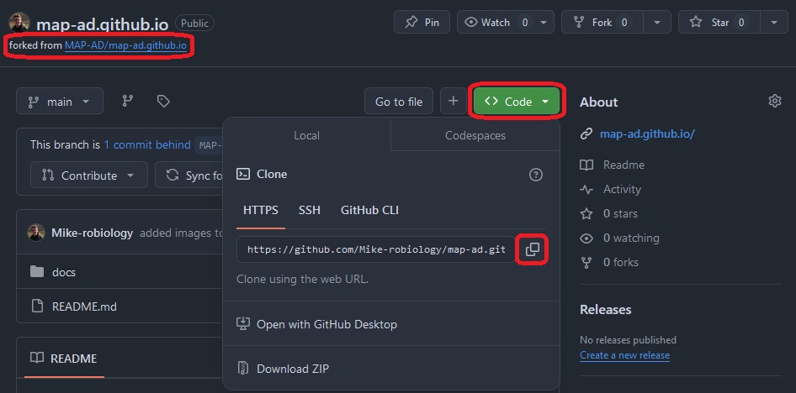Image resolution: width=796 pixels, height=393 pixels.
Task: View tags via the tag icon
Action: tap(163, 102)
